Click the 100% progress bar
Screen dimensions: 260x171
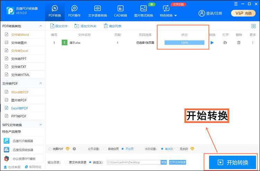click(x=184, y=42)
